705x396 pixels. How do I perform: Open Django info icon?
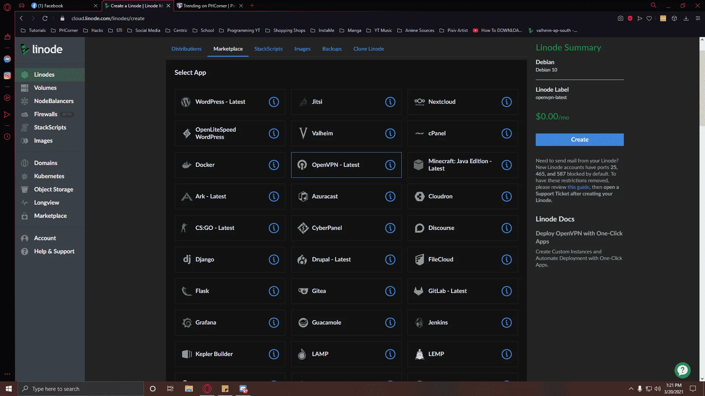click(274, 260)
